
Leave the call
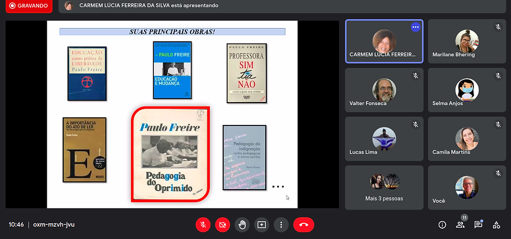304,225
